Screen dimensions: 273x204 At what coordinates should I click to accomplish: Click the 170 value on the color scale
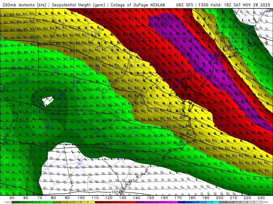click(x=178, y=198)
